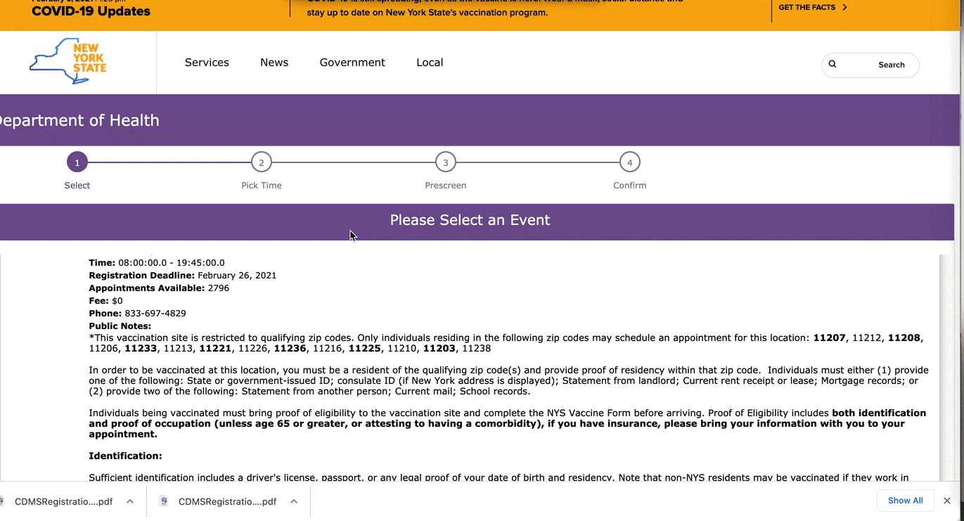The width and height of the screenshot is (964, 521).
Task: Click the Public Notes label
Action: [x=120, y=326]
